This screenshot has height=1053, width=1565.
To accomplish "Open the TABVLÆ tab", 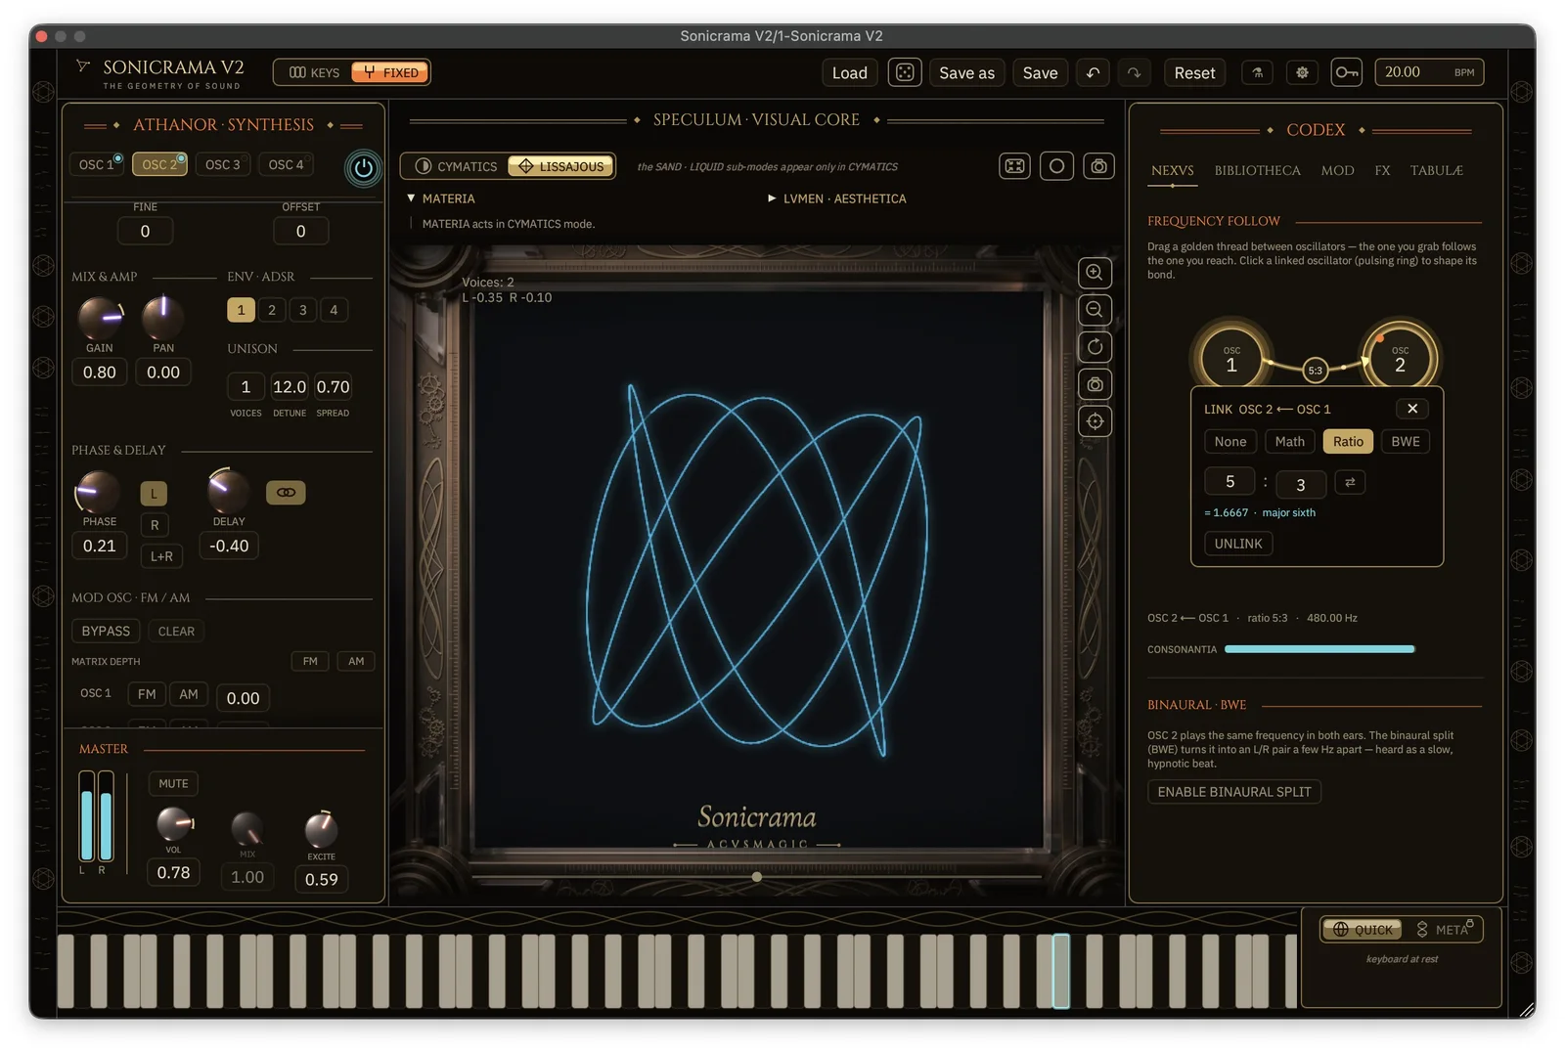I will [x=1436, y=170].
